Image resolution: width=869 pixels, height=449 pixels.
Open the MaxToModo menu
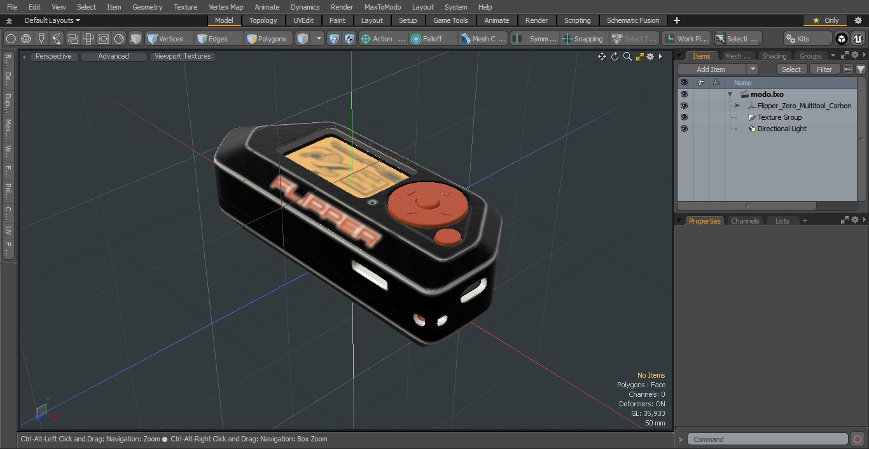pos(382,7)
